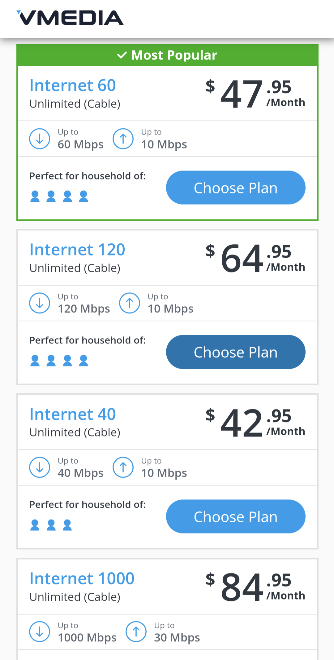This screenshot has height=660, width=334.
Task: Click the Most Popular checkmark icon
Action: (x=122, y=55)
